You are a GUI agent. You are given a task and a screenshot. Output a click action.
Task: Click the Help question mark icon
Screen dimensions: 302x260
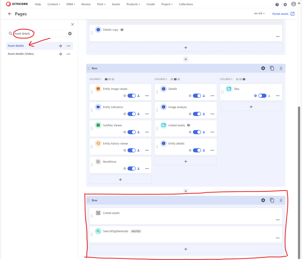(x=277, y=4)
